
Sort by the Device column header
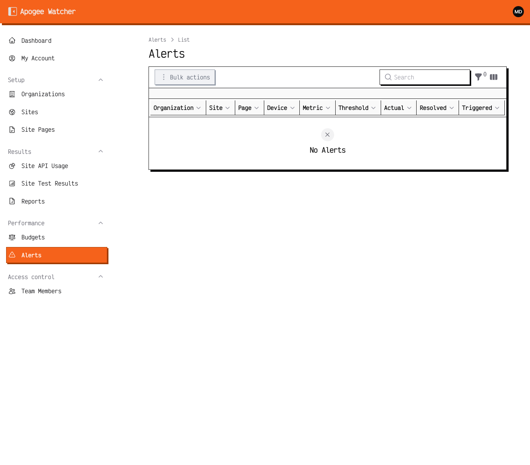point(281,108)
